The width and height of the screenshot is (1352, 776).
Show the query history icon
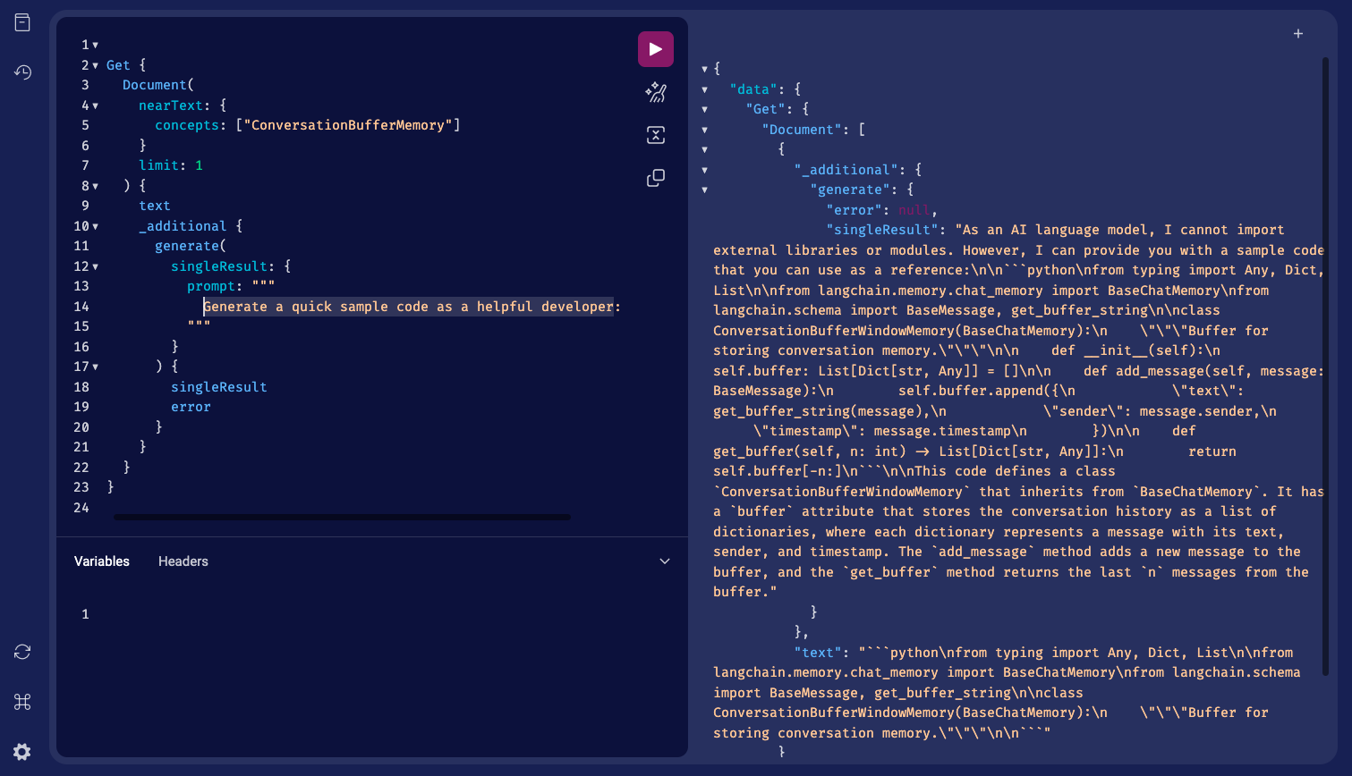click(22, 72)
